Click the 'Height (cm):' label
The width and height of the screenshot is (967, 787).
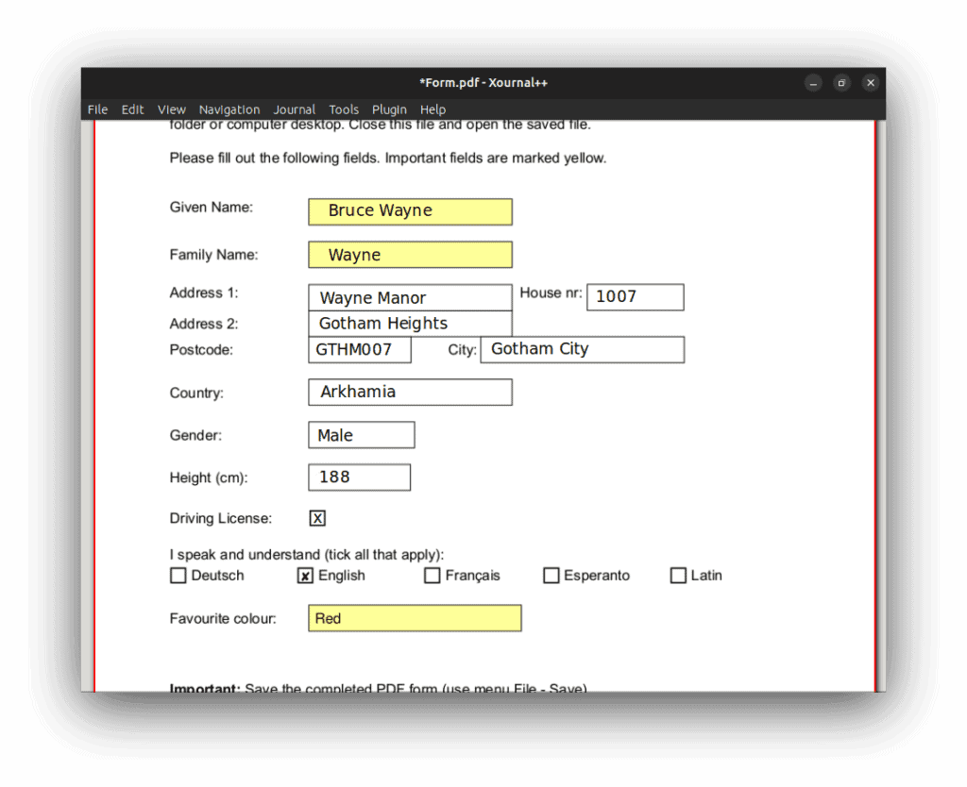[209, 477]
